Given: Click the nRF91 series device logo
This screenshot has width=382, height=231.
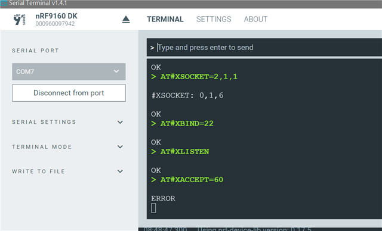Looking at the screenshot, I should [x=19, y=20].
